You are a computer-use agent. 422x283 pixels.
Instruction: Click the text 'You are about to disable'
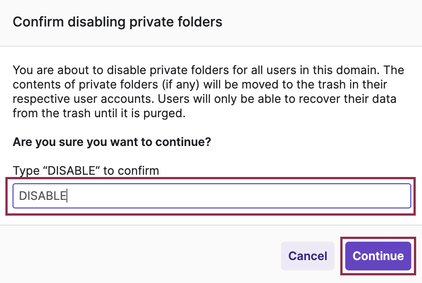pos(67,71)
